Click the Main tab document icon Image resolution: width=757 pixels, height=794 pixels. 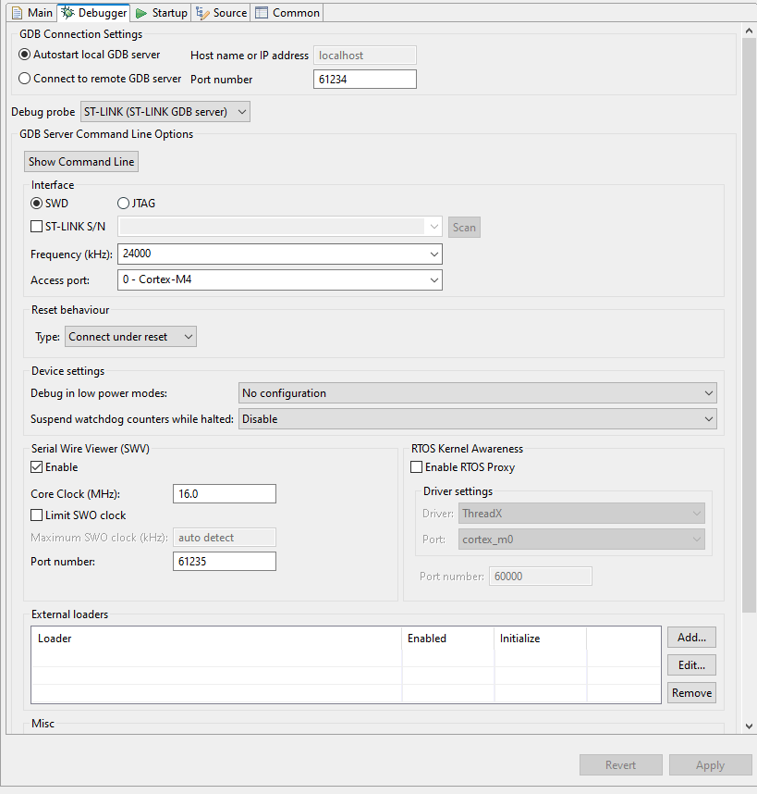[17, 13]
